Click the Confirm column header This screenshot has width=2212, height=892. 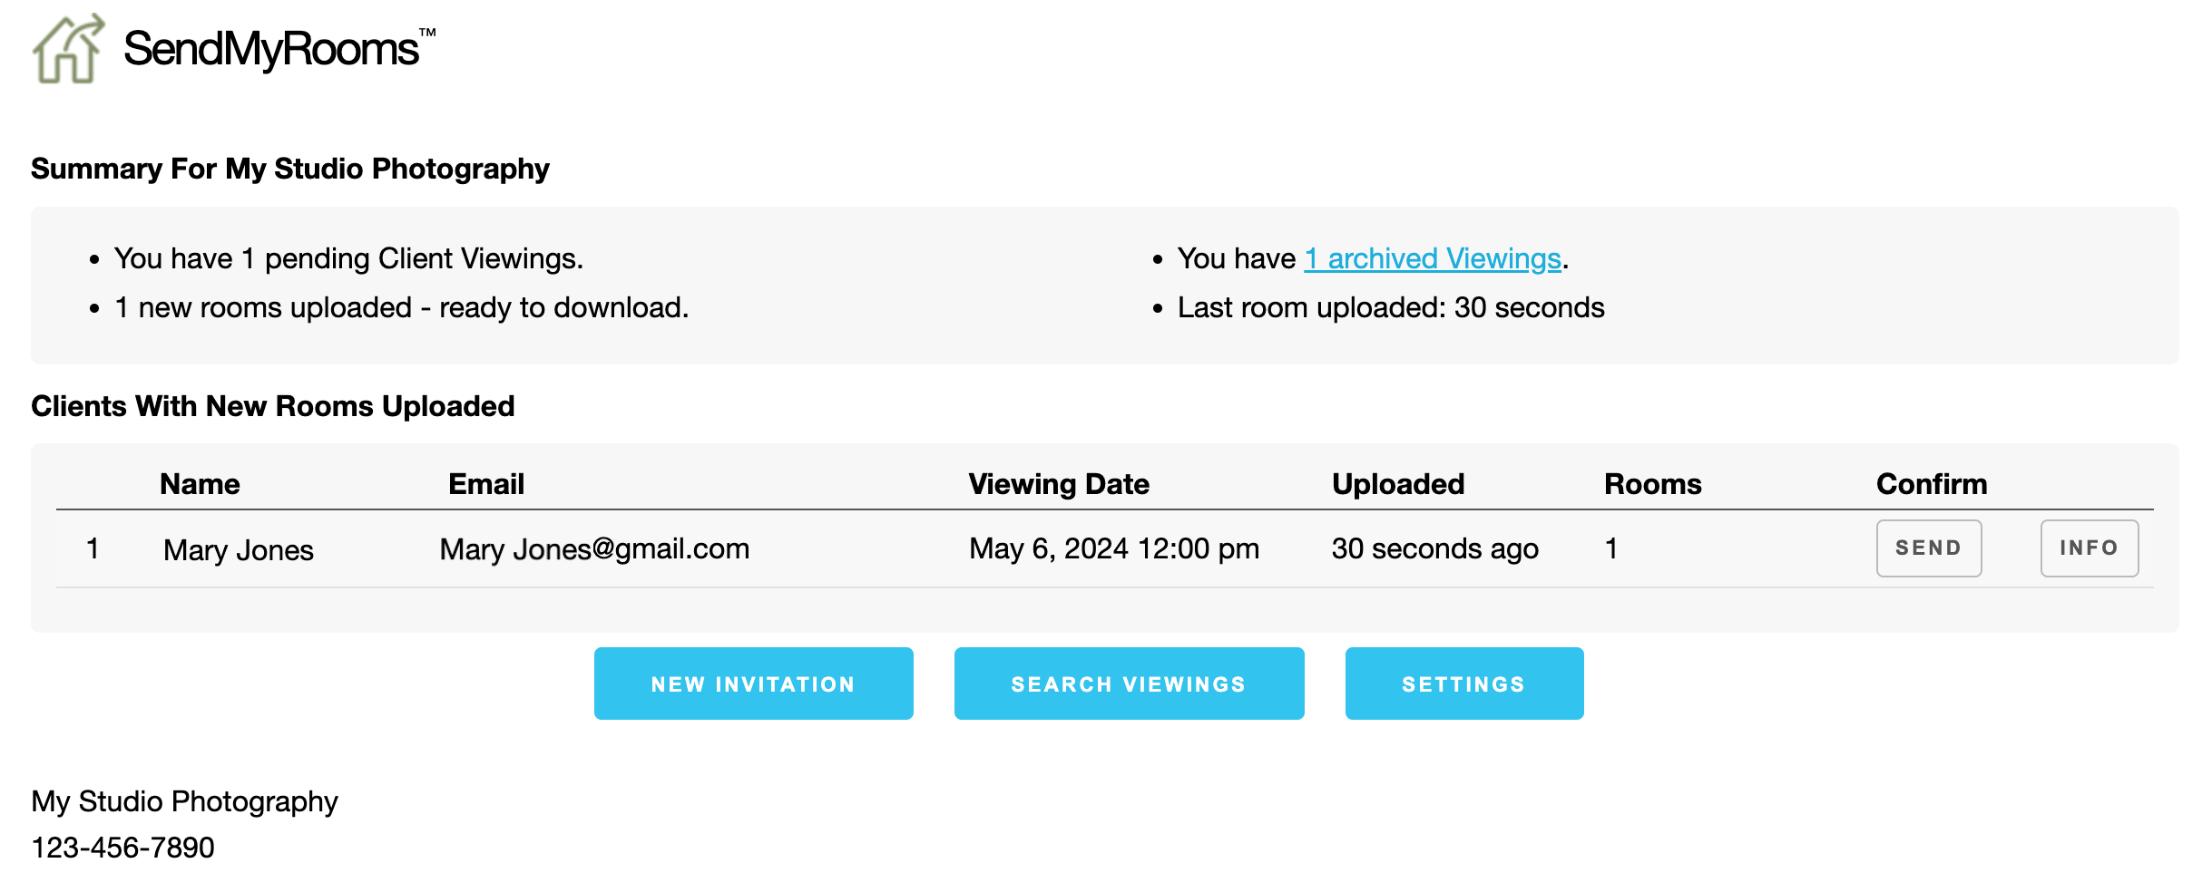[x=1932, y=484]
